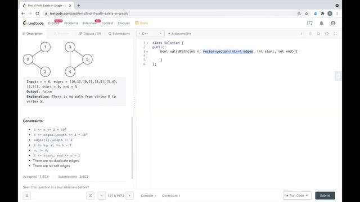Click the Constraints heading

pyautogui.click(x=33, y=121)
